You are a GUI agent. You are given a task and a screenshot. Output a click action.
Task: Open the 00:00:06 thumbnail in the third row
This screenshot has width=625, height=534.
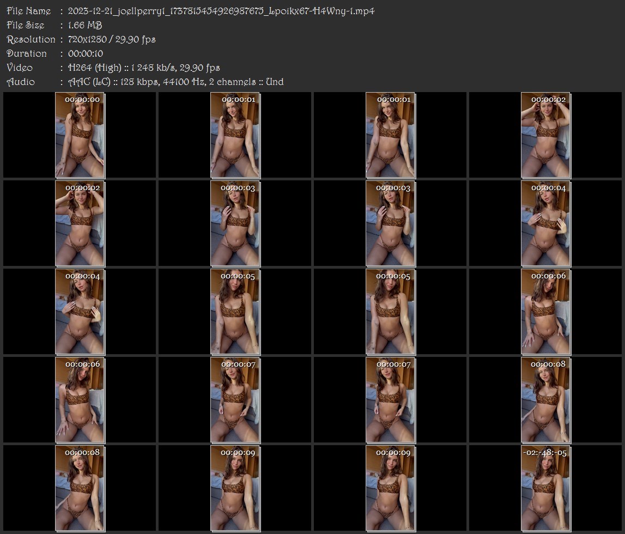[x=545, y=312]
